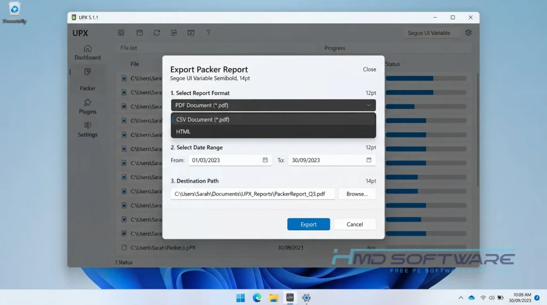
Task: Open the Settings sidebar item
Action: 88,130
